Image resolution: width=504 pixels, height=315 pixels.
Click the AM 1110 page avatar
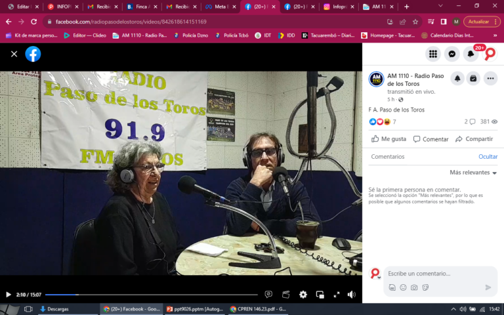[x=376, y=79]
